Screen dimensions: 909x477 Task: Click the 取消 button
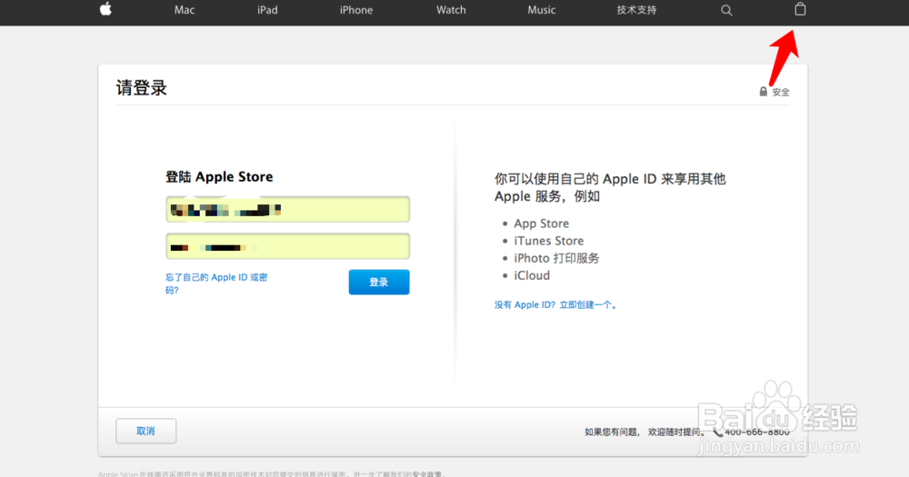(146, 432)
